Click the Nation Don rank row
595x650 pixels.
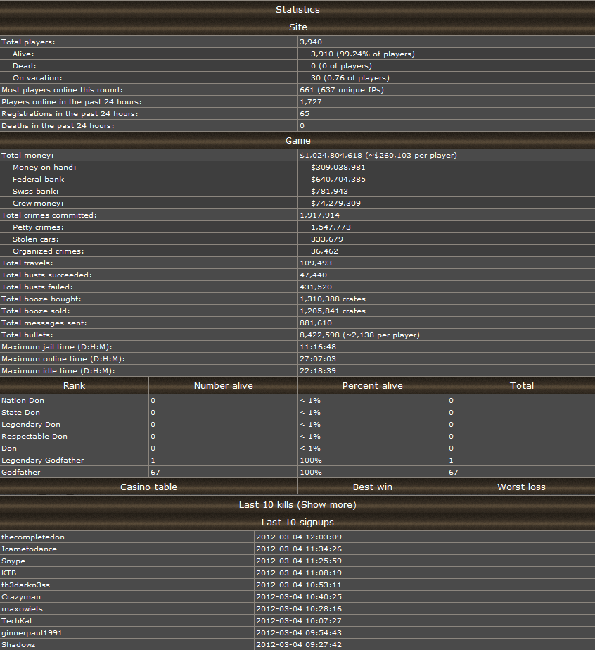coord(297,401)
